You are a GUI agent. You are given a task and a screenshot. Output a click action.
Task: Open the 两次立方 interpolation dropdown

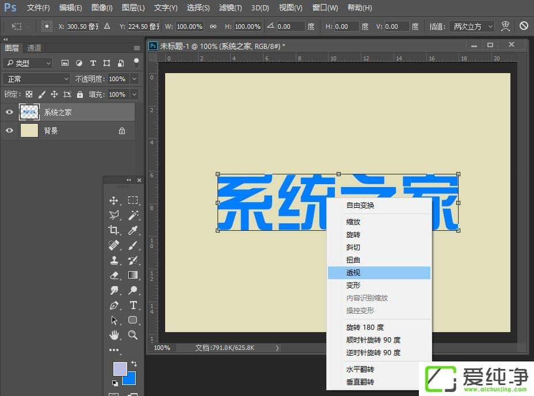coord(472,26)
